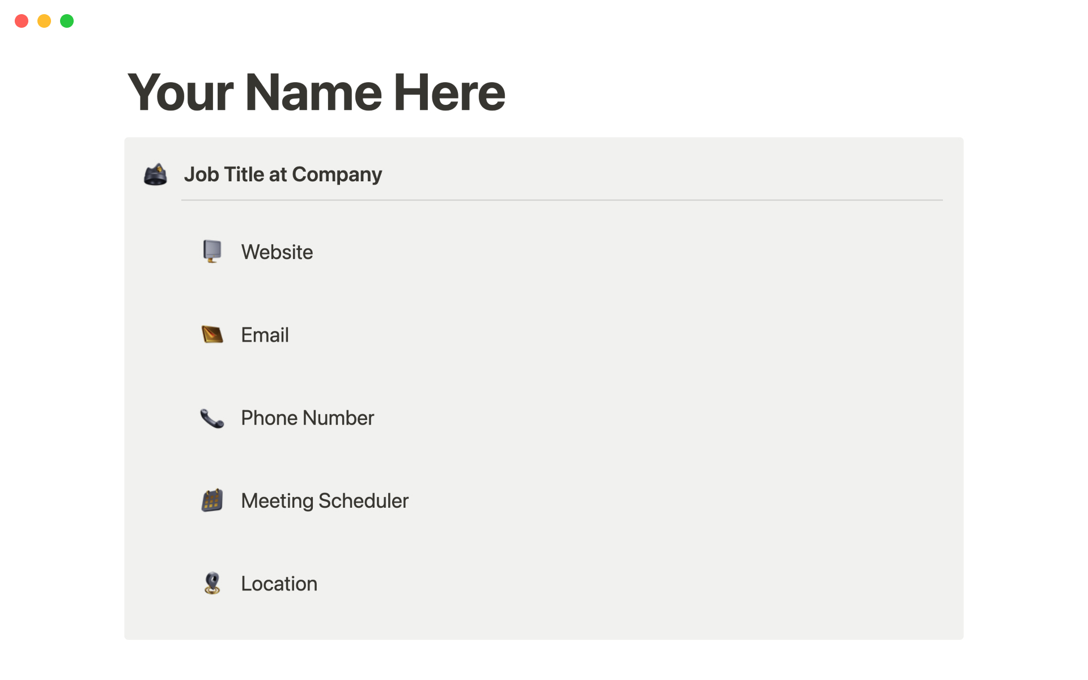The image size is (1088, 680).
Task: Minimize the window using the yellow button
Action: pyautogui.click(x=44, y=21)
